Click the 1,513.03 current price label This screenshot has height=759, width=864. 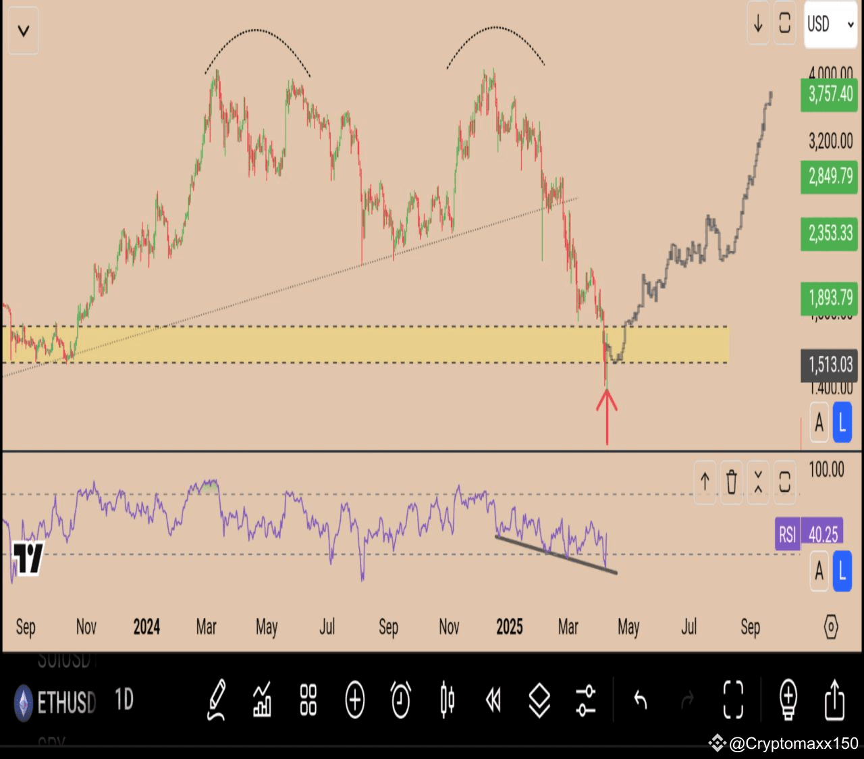(830, 366)
